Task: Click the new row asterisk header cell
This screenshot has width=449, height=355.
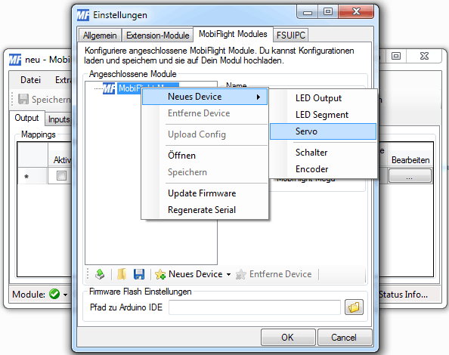Action: 32,176
